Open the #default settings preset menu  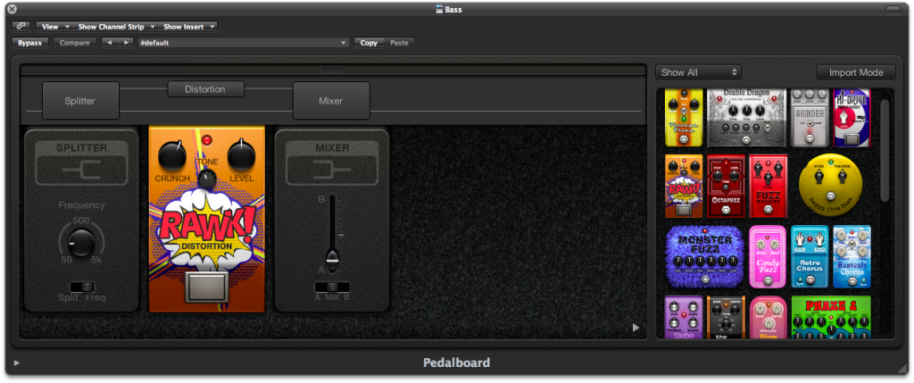tap(244, 43)
